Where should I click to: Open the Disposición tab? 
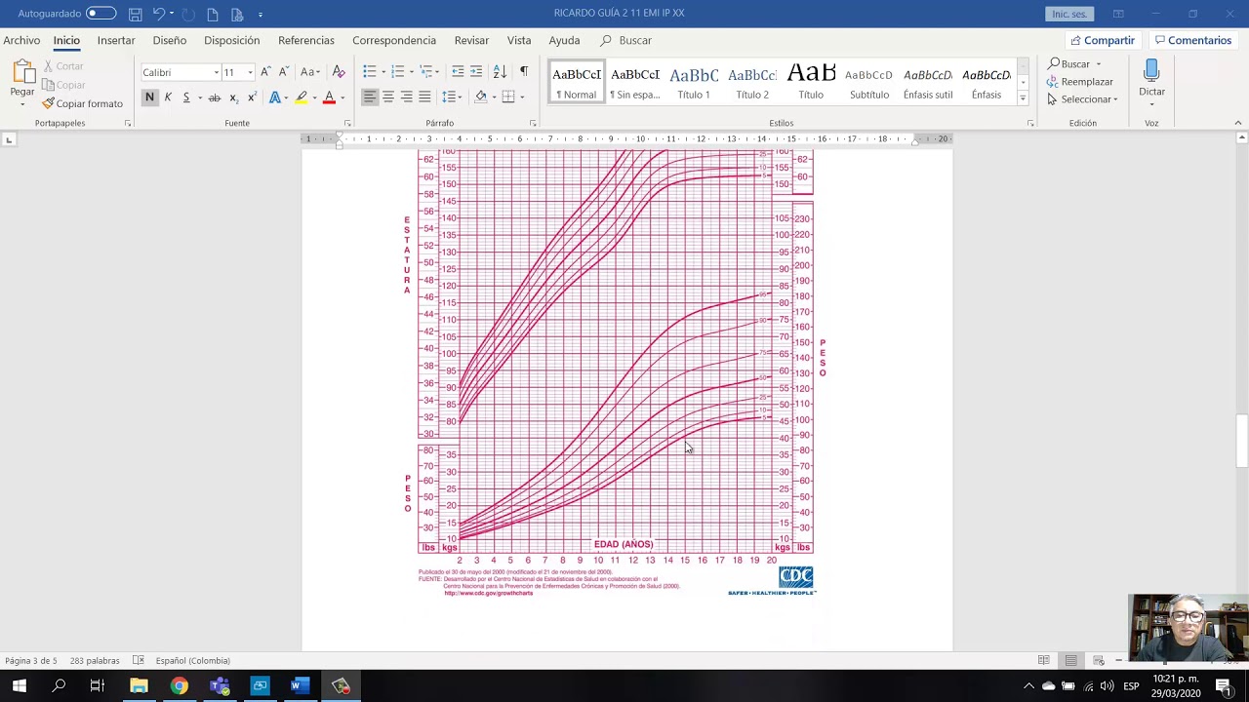coord(232,40)
